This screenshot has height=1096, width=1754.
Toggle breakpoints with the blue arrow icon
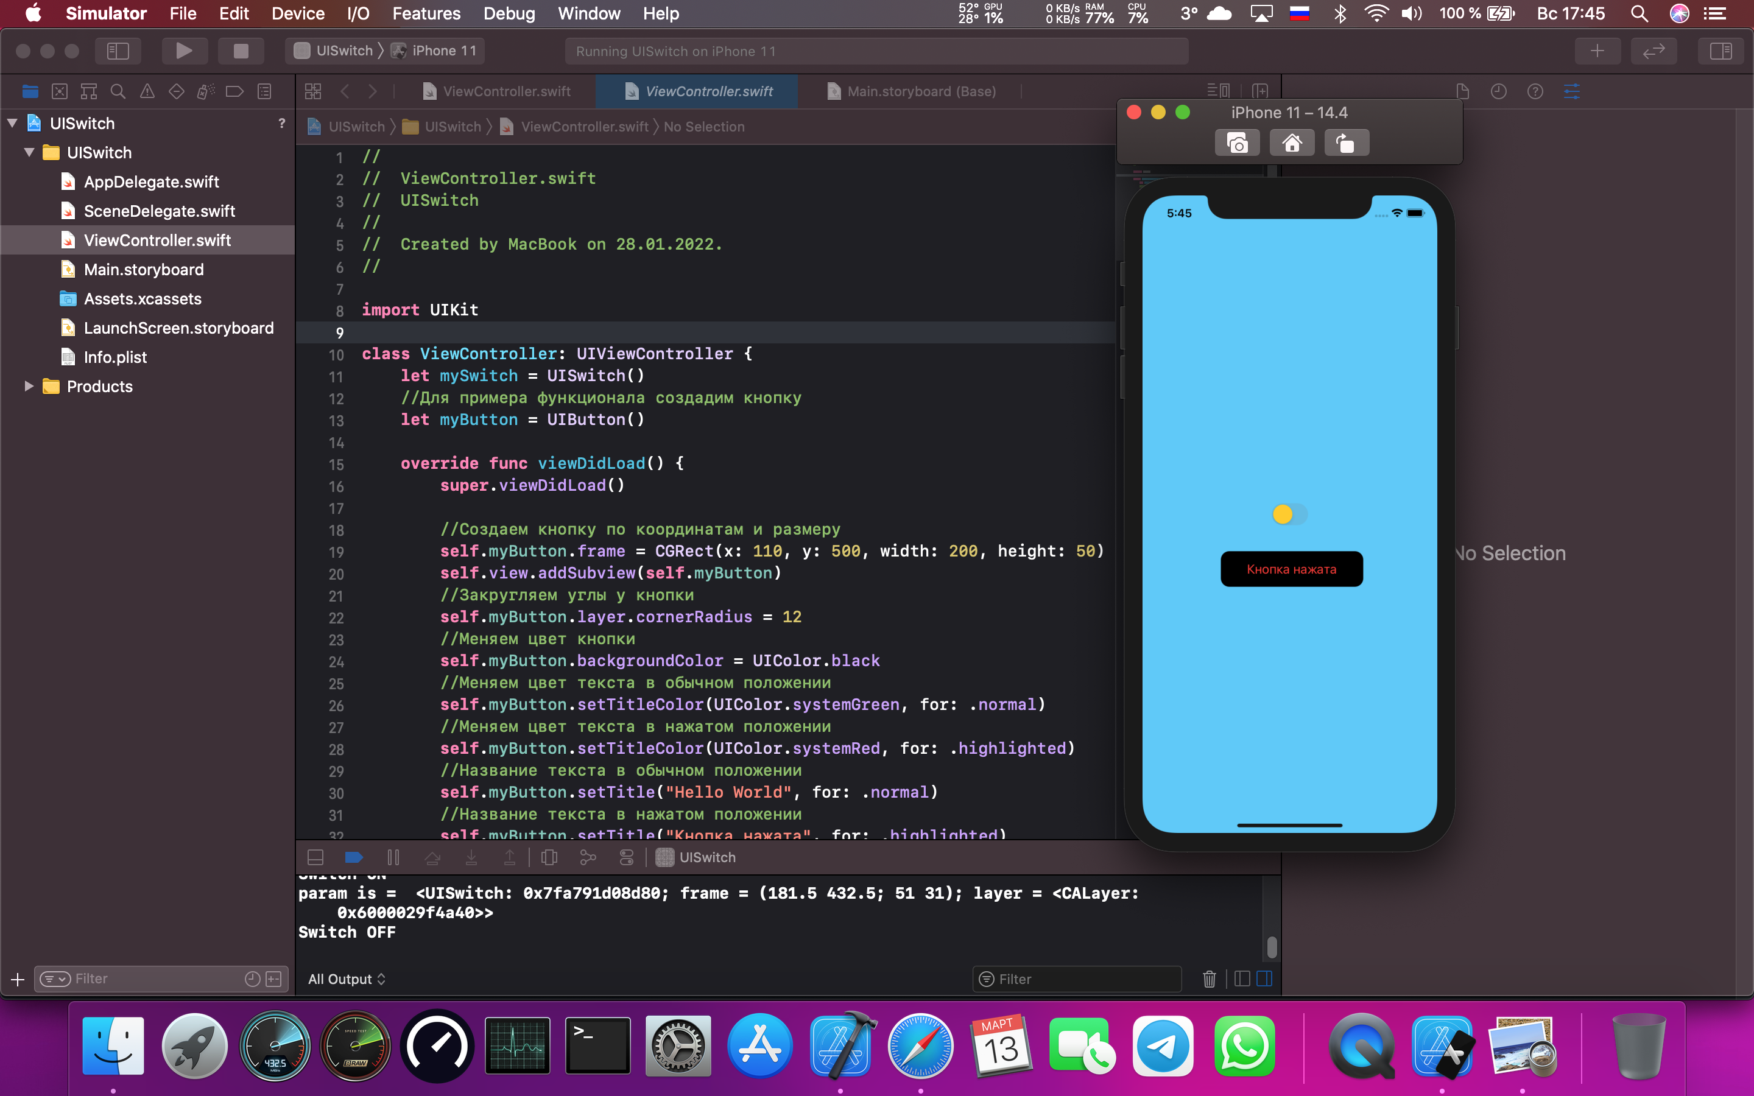(354, 857)
